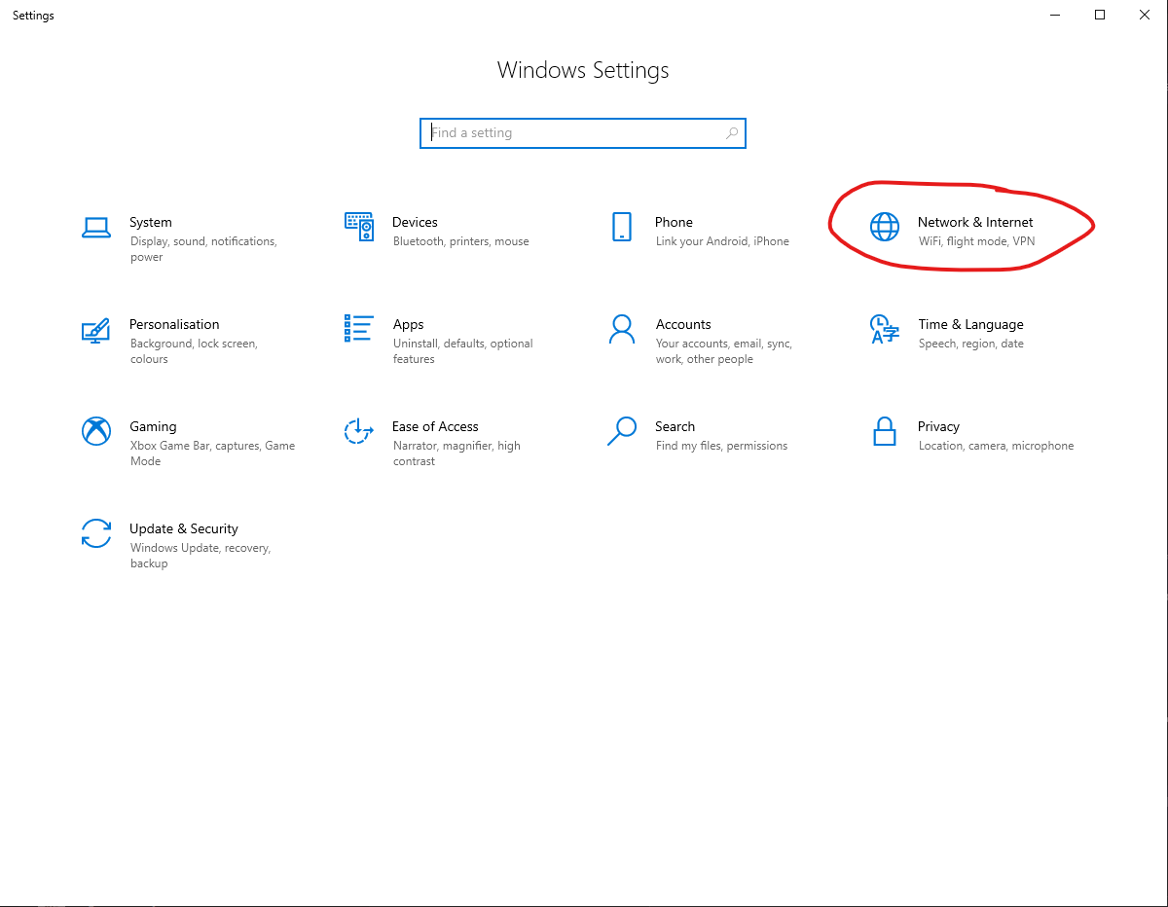Click 'Xbox Game Bar, captures, Game Mode' text
This screenshot has width=1168, height=907.
212,453
